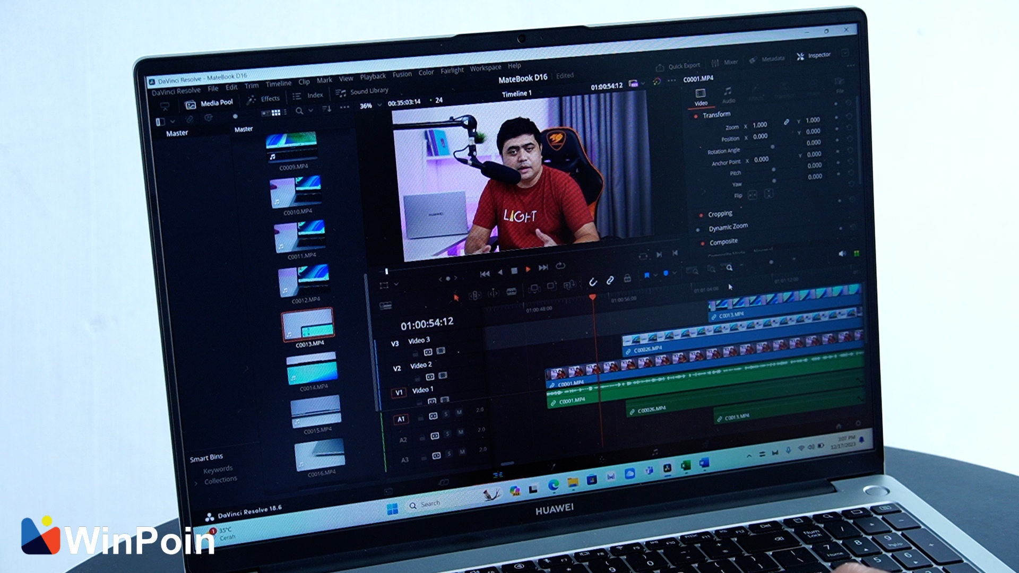Collapse the Composite section
This screenshot has height=573, width=1019.
click(x=723, y=241)
